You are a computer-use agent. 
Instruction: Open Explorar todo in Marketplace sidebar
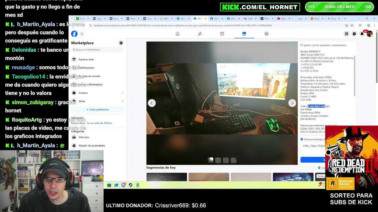[97, 59]
